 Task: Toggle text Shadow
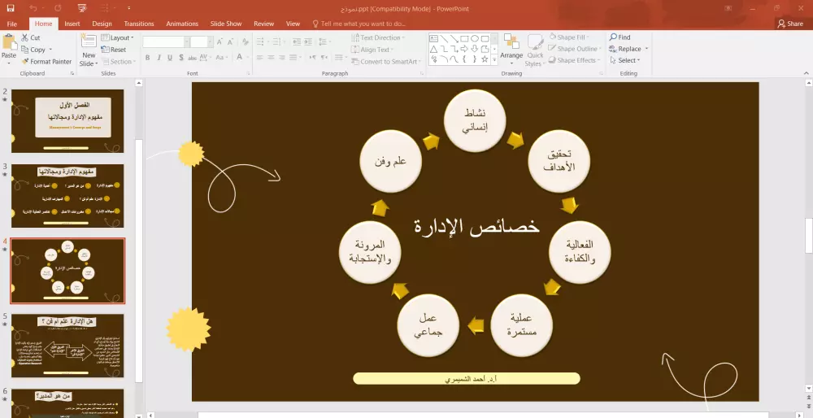coord(181,58)
